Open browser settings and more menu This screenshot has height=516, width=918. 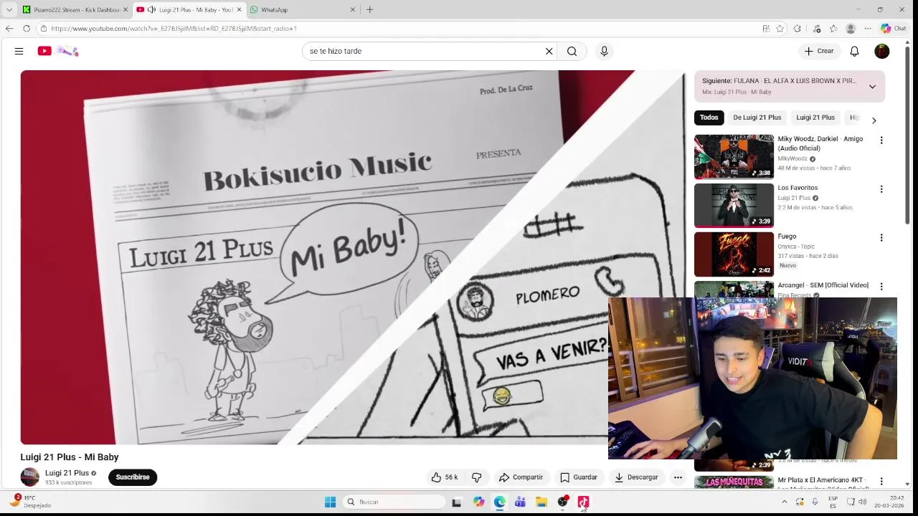pos(867,29)
